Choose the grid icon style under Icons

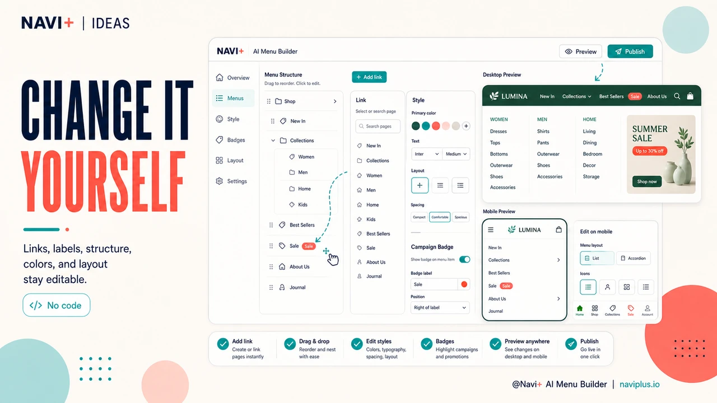[627, 287]
